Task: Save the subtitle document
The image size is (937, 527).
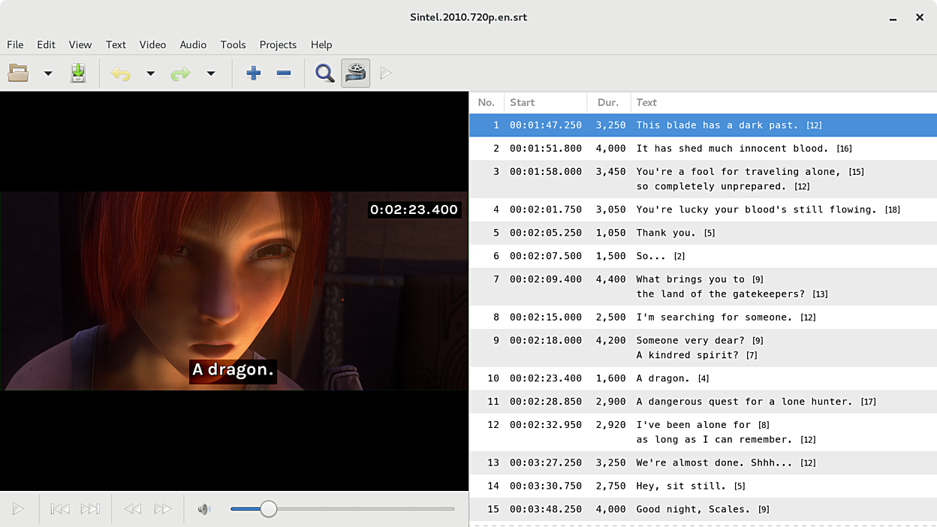Action: click(x=78, y=73)
